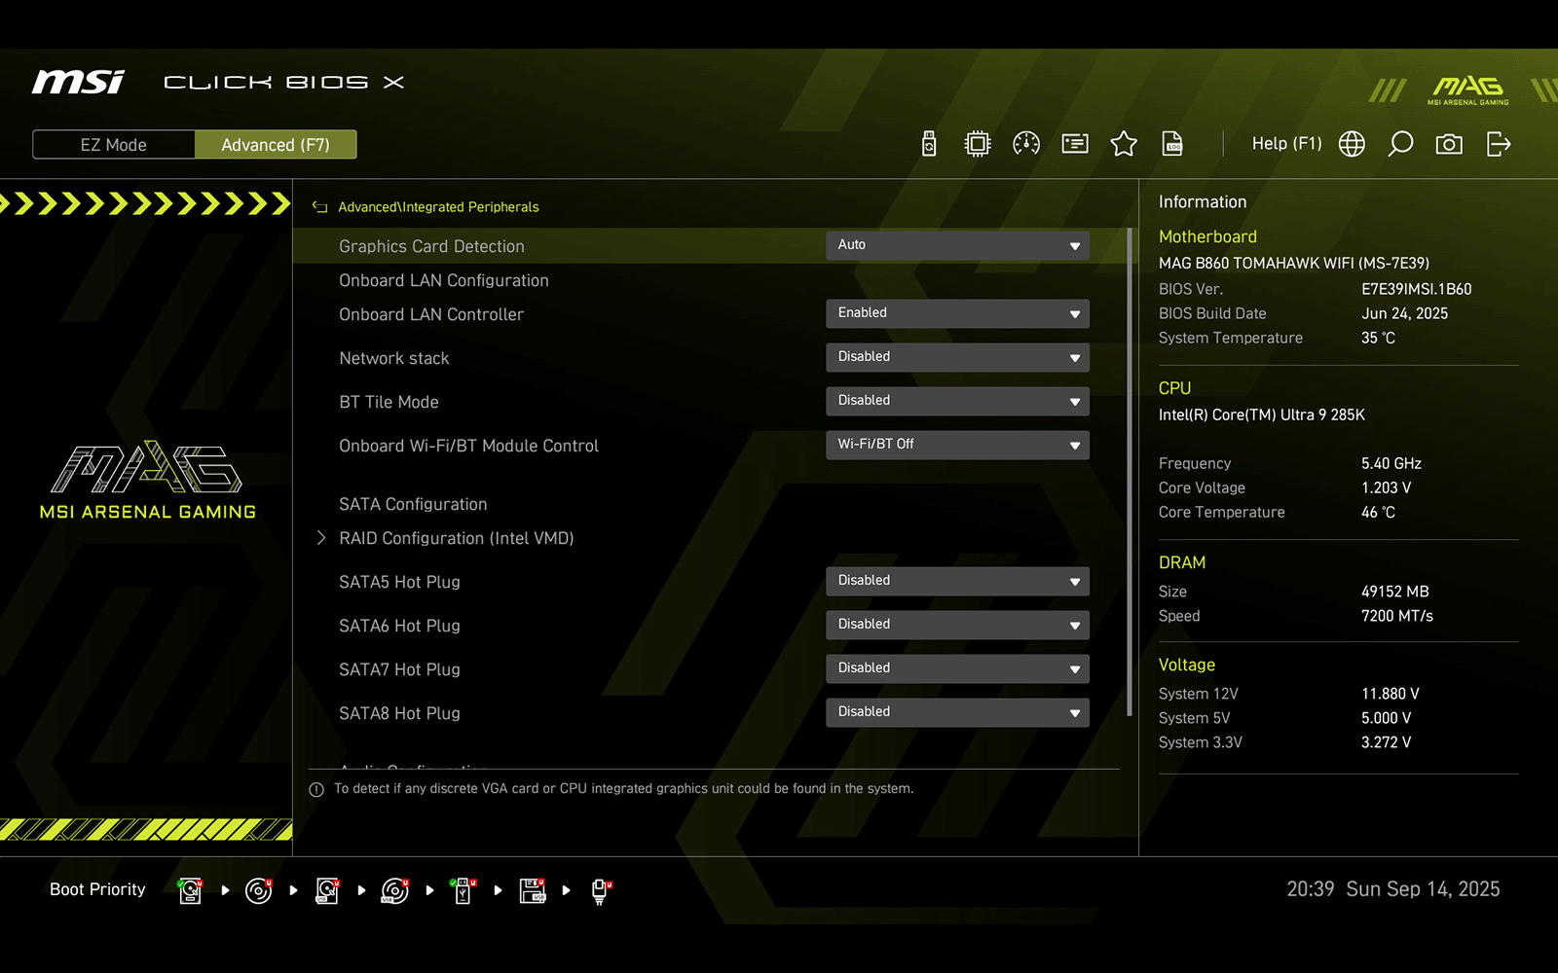Click Onboard Wi-Fi/BT Module Control label
Viewport: 1558px width, 973px height.
point(468,447)
